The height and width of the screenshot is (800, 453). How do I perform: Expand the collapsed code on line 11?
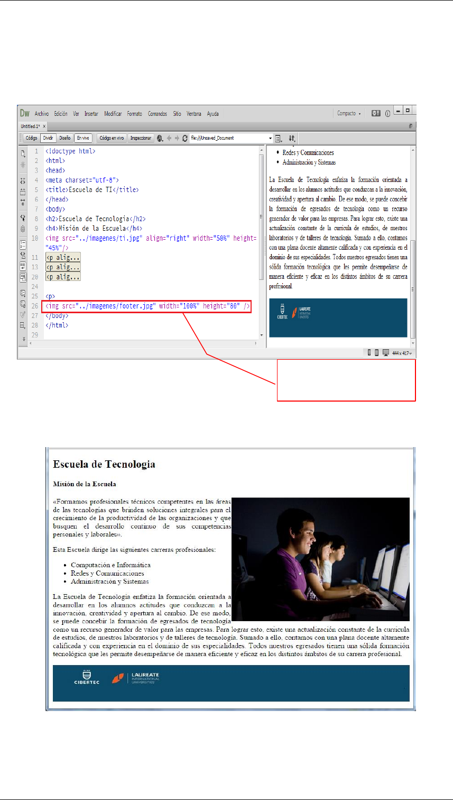pyautogui.click(x=63, y=257)
